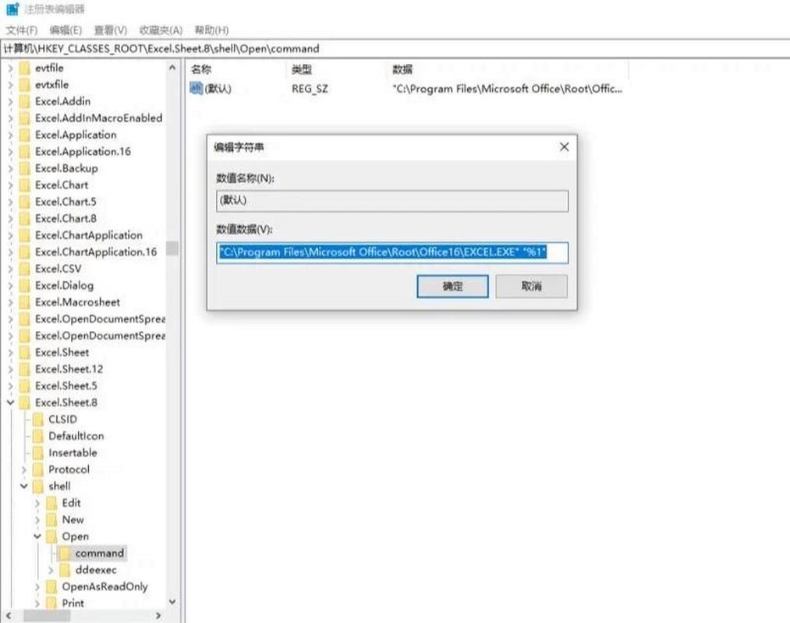Image resolution: width=790 pixels, height=623 pixels.
Task: Click the horizontal scroll right arrow
Action: (x=158, y=615)
